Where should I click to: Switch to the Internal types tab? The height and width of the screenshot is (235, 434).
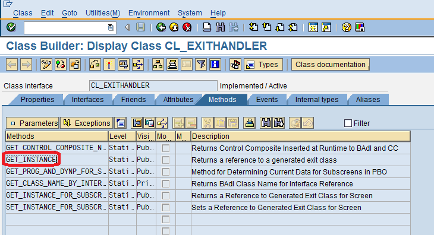point(317,100)
